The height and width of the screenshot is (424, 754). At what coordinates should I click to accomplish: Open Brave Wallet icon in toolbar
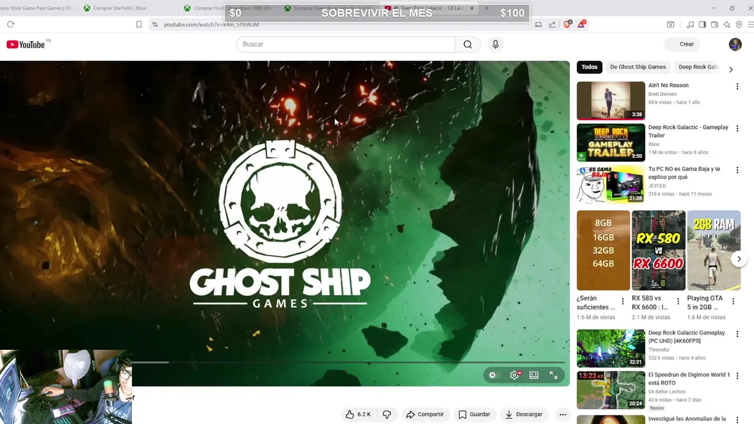tap(715, 24)
